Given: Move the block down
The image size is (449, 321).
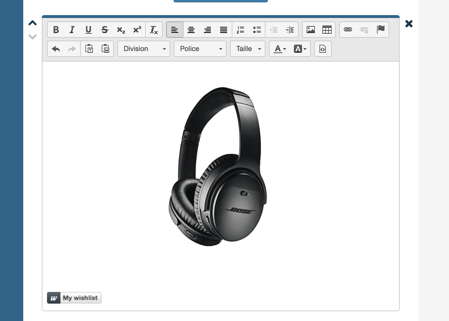Looking at the screenshot, I should 33,37.
